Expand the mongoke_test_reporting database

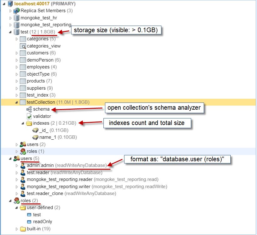pos(10,25)
